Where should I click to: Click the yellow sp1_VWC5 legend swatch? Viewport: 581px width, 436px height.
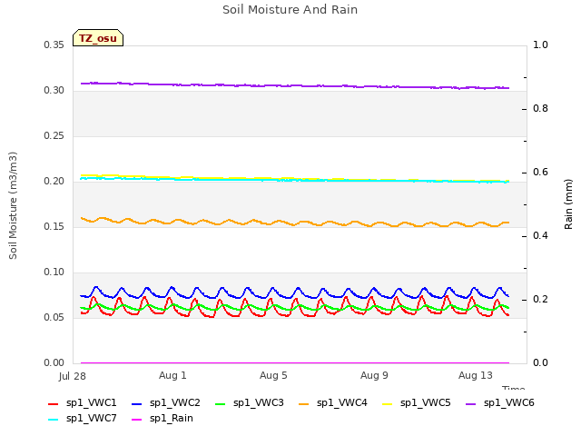click(388, 404)
